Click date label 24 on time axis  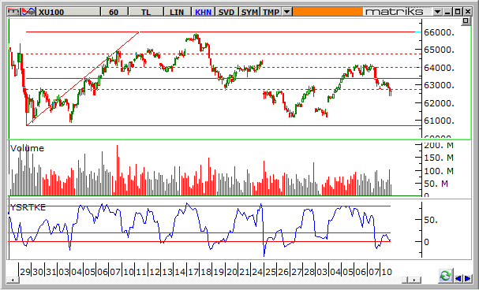point(257,271)
